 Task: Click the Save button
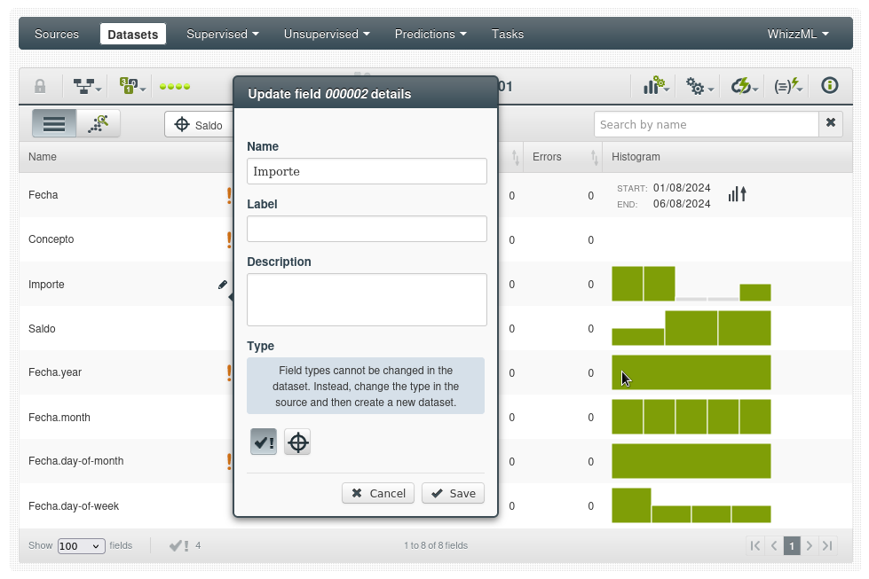pos(453,493)
